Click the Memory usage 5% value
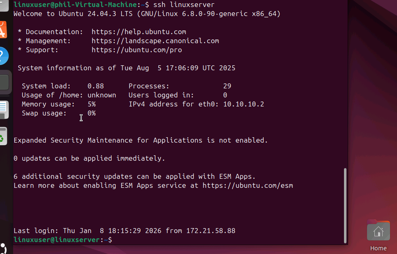 [x=91, y=104]
